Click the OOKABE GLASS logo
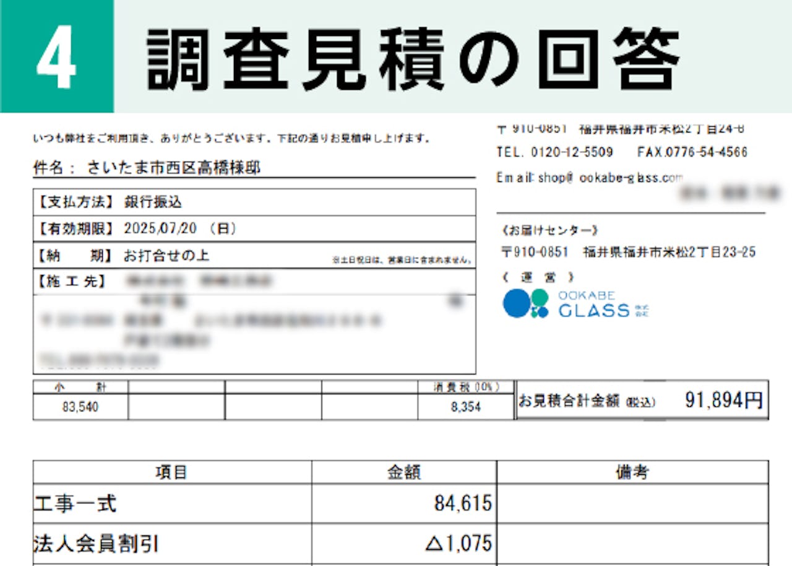792x566 pixels. [x=575, y=303]
